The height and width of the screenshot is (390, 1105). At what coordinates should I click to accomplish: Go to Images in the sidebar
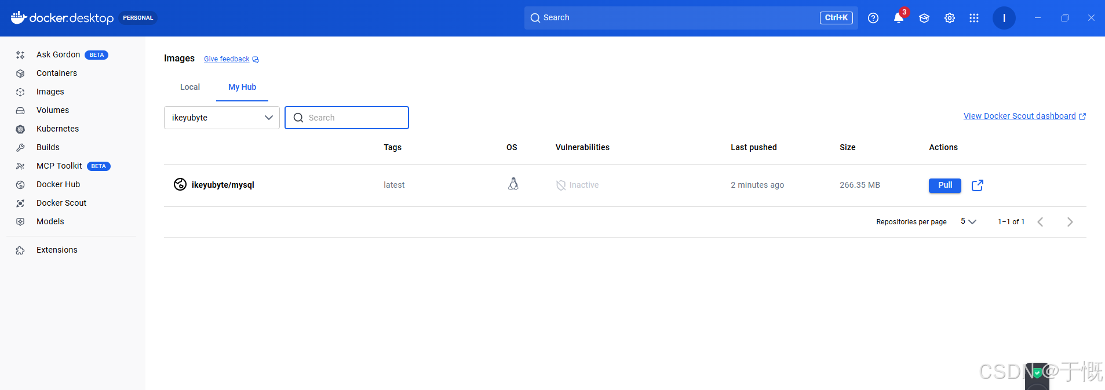[50, 92]
